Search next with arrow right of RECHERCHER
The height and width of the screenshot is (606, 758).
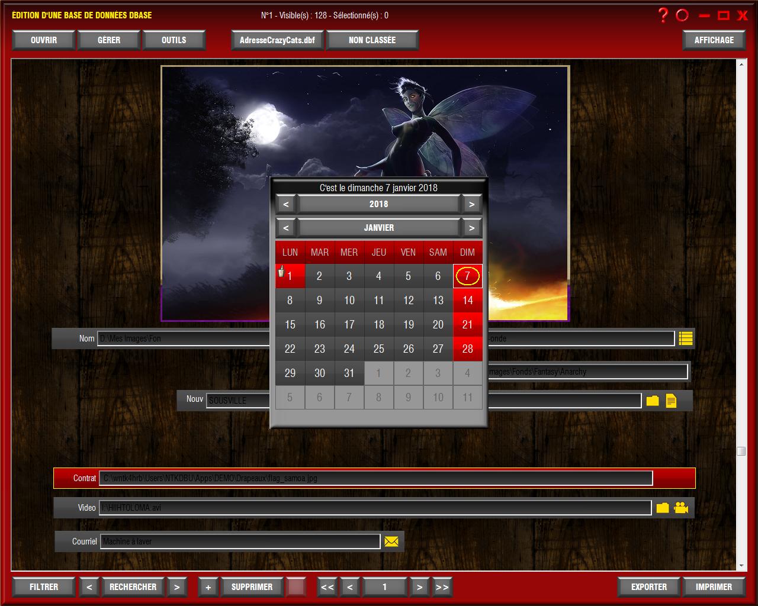coord(176,587)
